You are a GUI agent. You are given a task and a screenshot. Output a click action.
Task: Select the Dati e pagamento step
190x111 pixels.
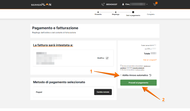pos(133,12)
